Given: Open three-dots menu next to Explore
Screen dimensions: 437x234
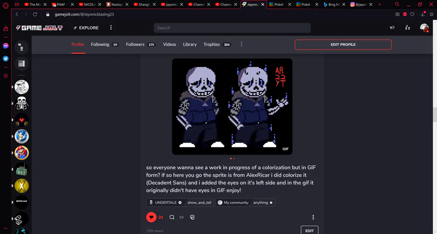Looking at the screenshot, I should [111, 27].
